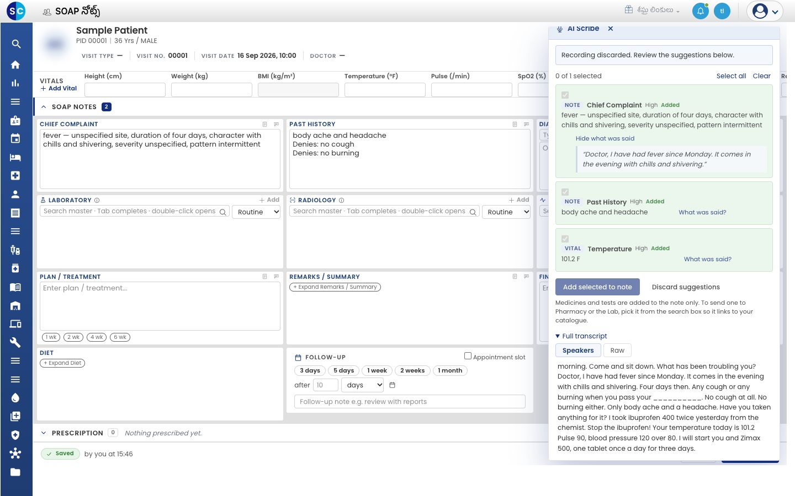Switch to the Raw transcript tab
Image resolution: width=795 pixels, height=496 pixels.
(617, 351)
